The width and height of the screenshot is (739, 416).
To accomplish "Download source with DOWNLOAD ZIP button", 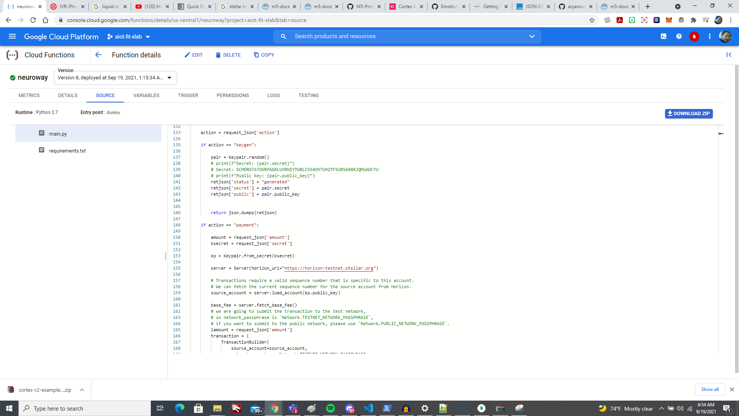I will pos(689,113).
